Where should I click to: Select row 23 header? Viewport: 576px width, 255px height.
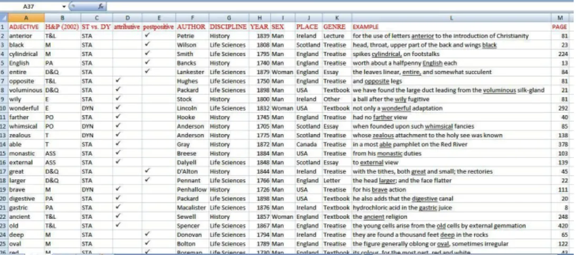pos(4,225)
